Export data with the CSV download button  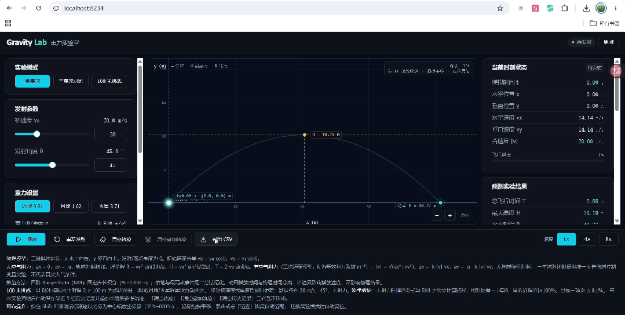[217, 239]
